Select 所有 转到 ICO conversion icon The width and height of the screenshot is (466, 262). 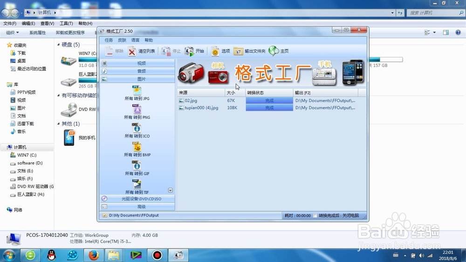pos(137,128)
